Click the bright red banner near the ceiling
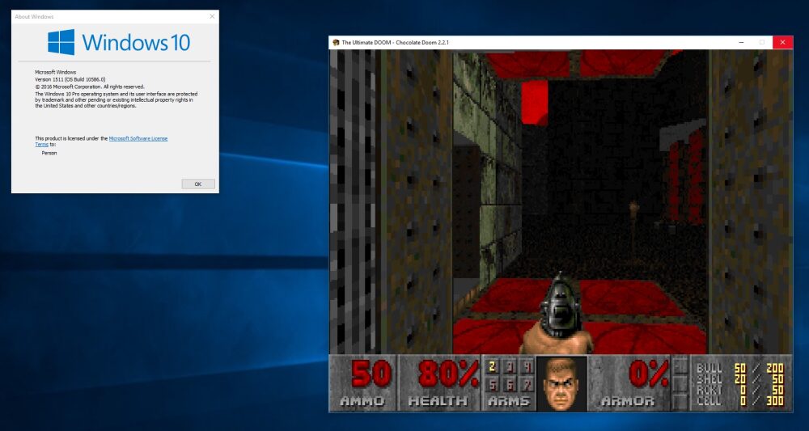 coord(535,102)
